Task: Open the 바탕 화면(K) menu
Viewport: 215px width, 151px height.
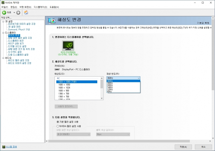Action: click(25, 7)
